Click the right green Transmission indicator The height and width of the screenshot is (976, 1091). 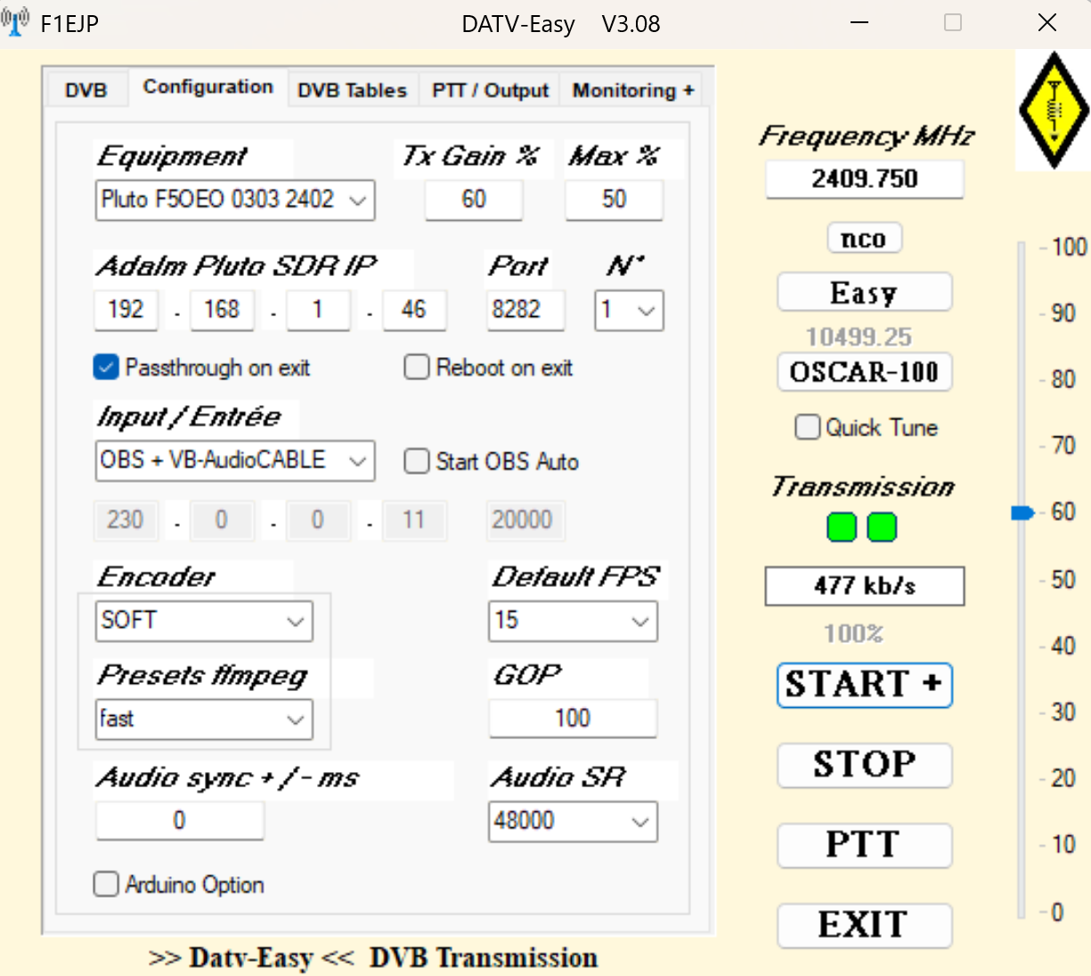point(882,527)
